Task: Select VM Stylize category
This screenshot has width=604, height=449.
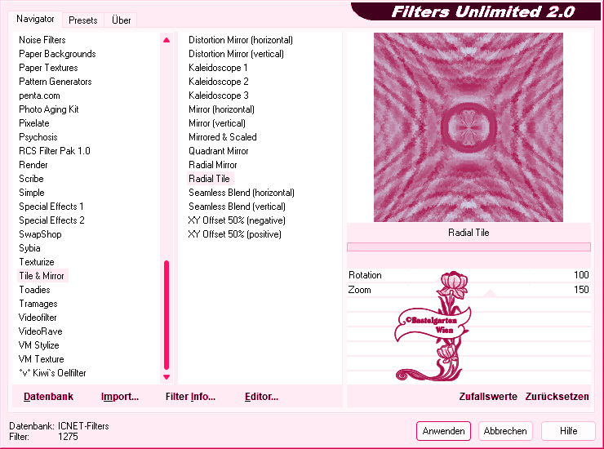Action: click(x=38, y=345)
